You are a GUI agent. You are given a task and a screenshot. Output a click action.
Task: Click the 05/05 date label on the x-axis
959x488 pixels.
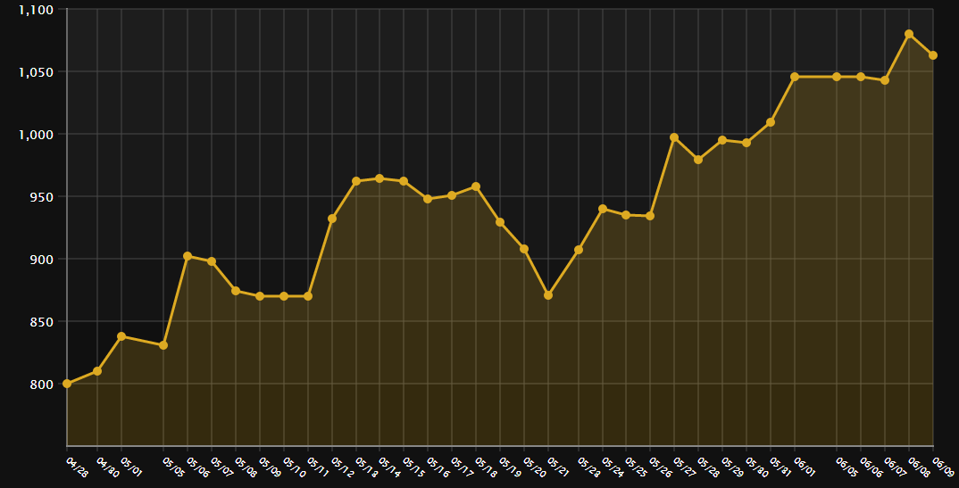click(173, 467)
